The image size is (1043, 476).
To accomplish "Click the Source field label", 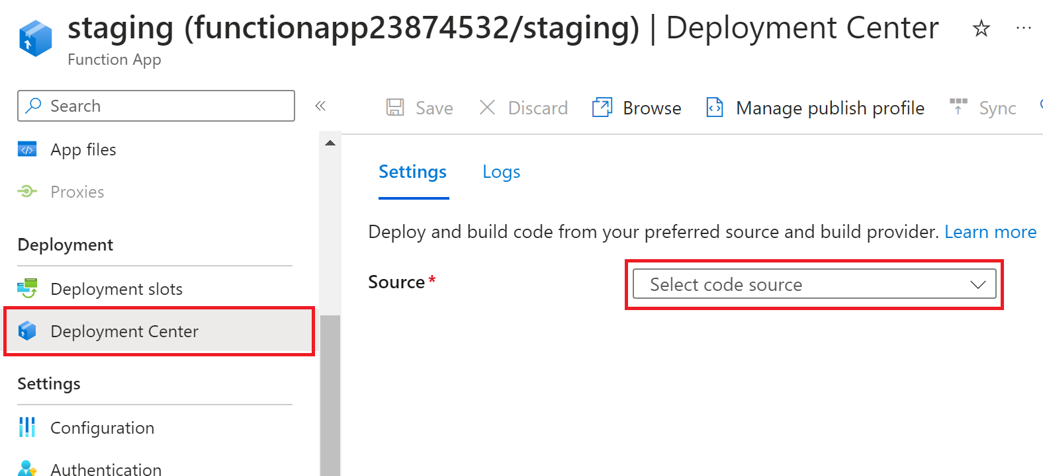I will click(x=396, y=282).
